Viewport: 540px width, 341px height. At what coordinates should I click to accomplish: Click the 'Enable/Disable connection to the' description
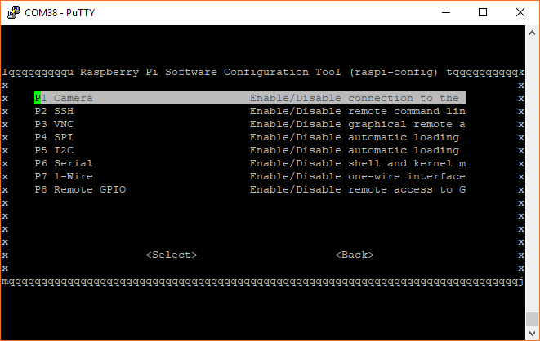click(x=355, y=98)
